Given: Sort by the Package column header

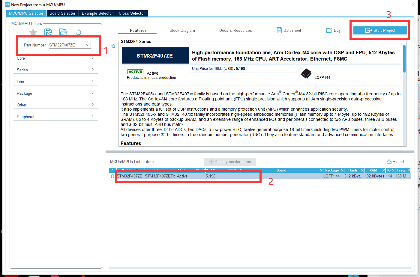Looking at the screenshot, I should (332, 170).
